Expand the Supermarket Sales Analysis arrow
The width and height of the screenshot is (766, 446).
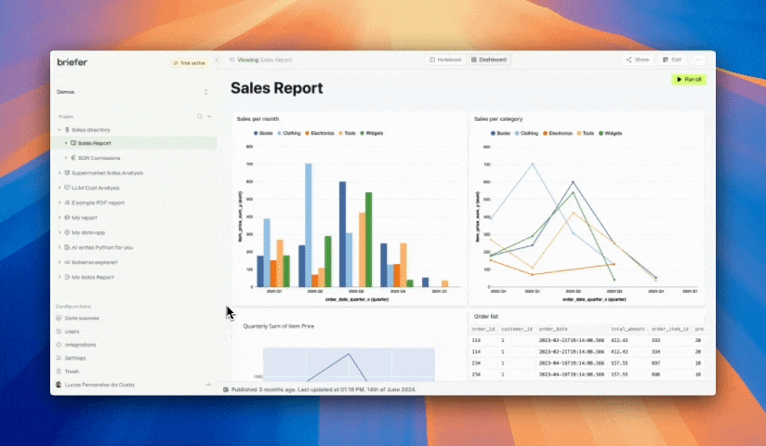pyautogui.click(x=59, y=173)
